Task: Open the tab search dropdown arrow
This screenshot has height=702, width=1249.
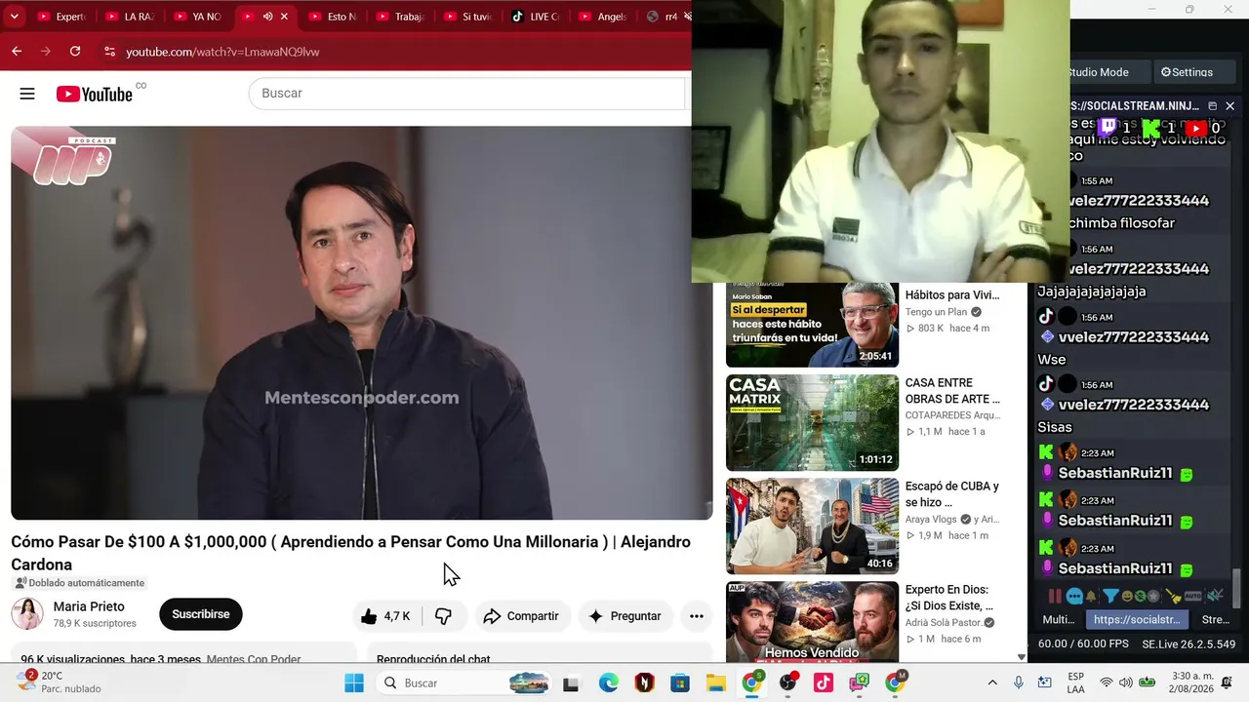Action: pyautogui.click(x=14, y=17)
